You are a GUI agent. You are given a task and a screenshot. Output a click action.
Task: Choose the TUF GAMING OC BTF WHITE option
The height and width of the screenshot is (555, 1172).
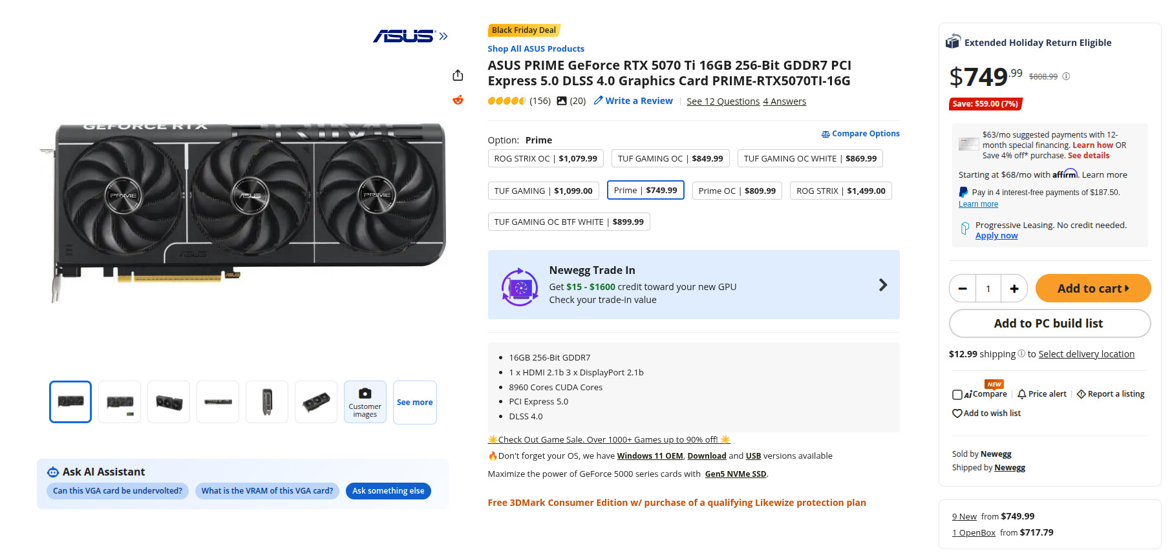point(568,222)
